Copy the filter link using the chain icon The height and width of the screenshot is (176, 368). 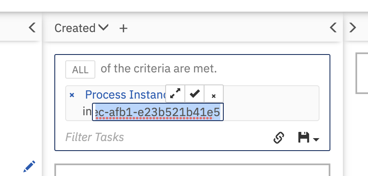pyautogui.click(x=279, y=137)
